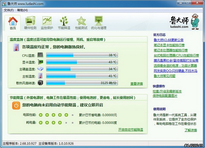Viewport: 205px width, 148px height.
Task: Click 各项温度均正常 status message
Action: [54, 47]
